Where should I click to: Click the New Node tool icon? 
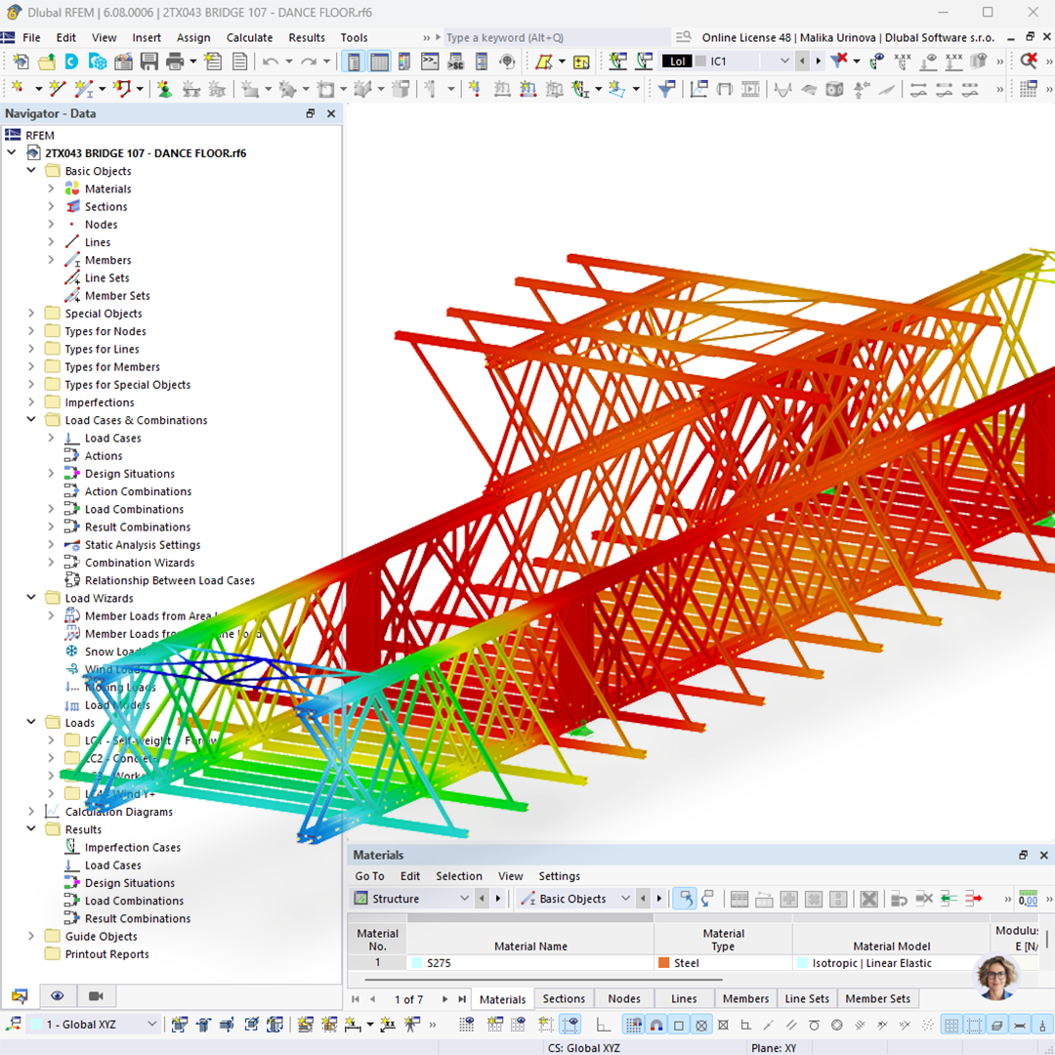19,88
